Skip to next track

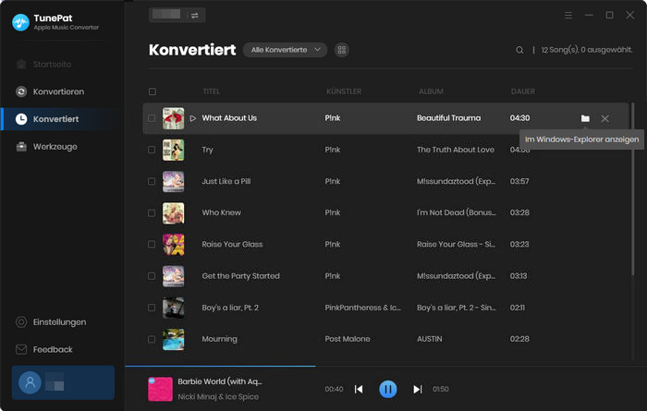coord(418,389)
